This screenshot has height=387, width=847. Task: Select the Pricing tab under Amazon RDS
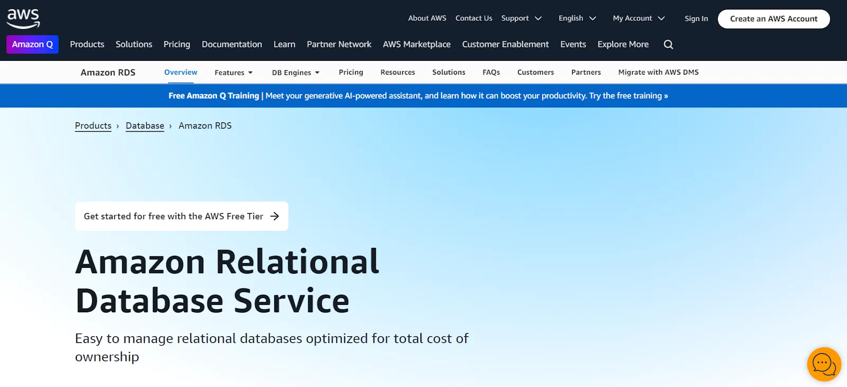click(351, 73)
